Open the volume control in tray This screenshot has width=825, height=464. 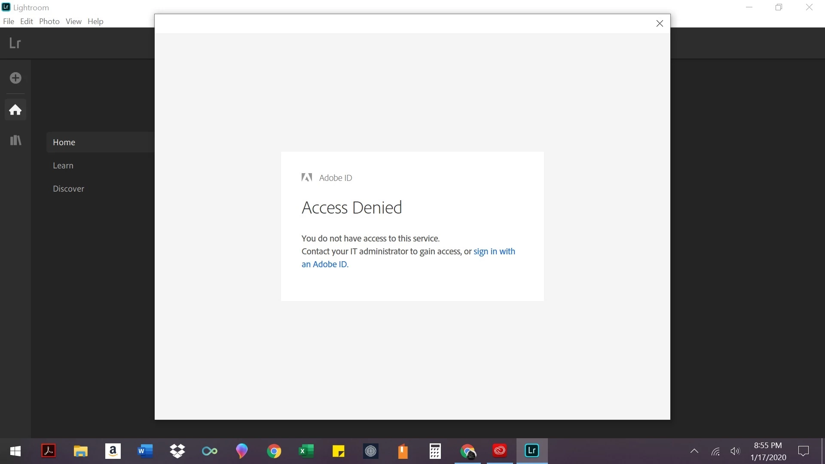(735, 451)
